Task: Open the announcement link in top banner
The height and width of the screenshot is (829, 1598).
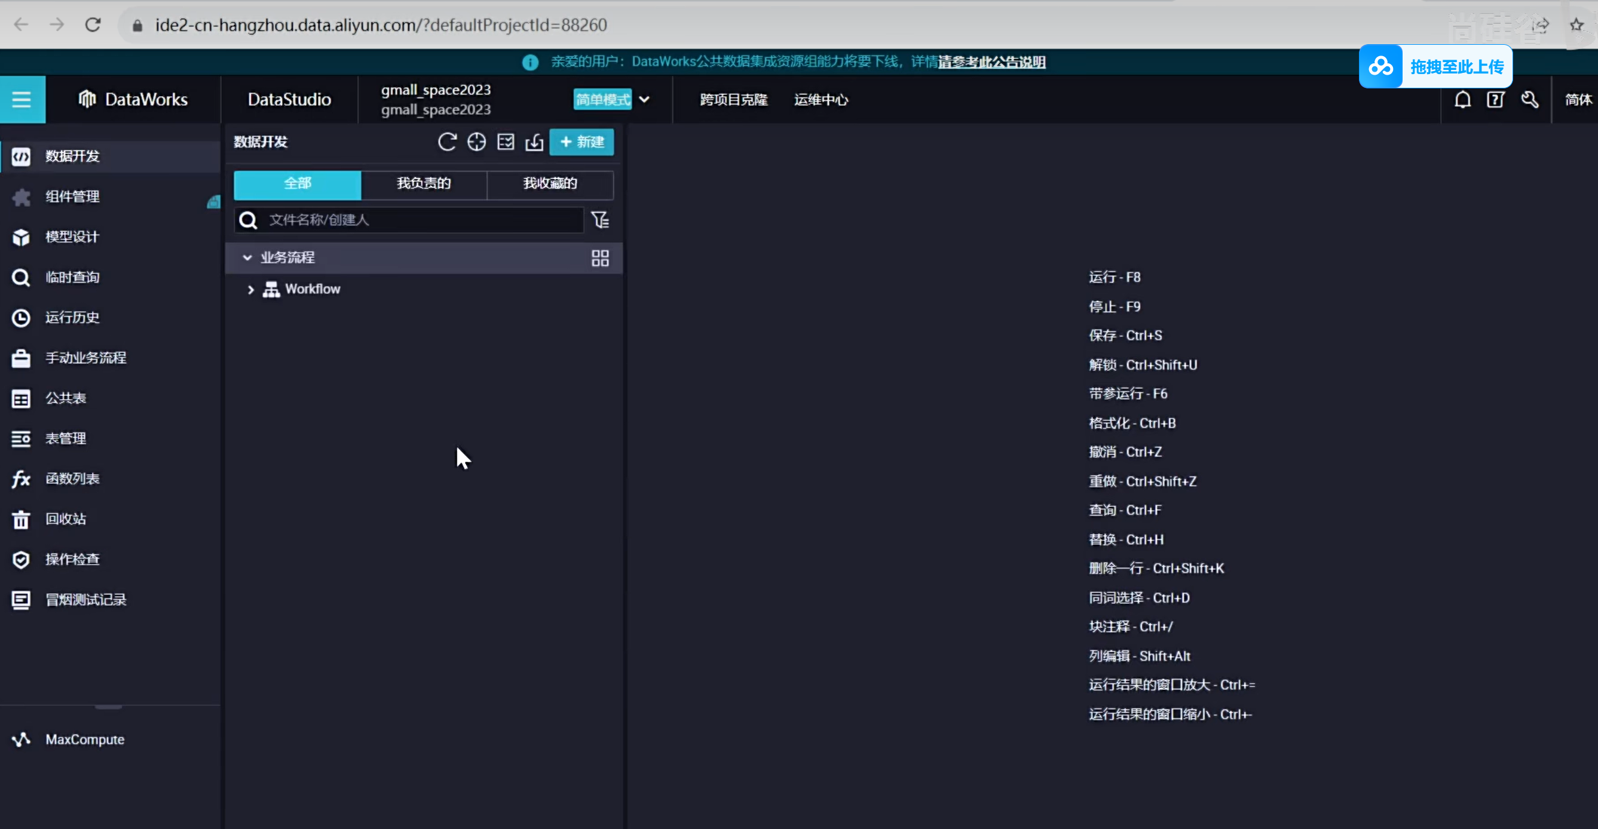Action: pos(991,62)
